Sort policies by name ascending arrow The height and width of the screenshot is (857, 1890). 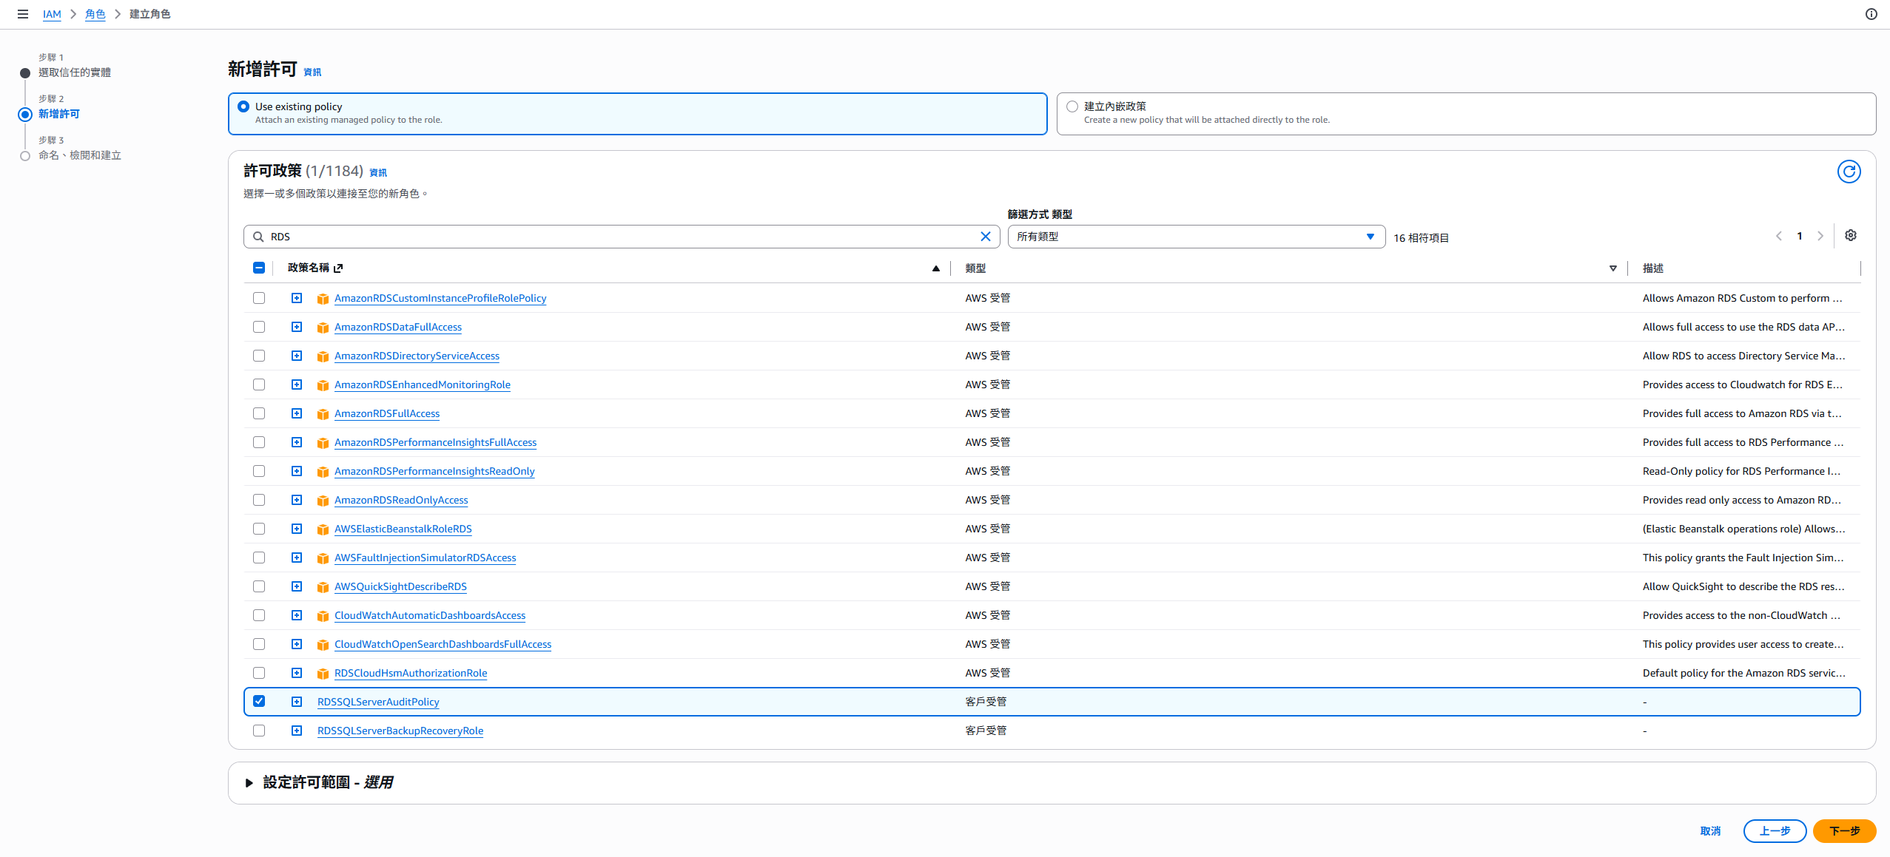pyautogui.click(x=935, y=268)
